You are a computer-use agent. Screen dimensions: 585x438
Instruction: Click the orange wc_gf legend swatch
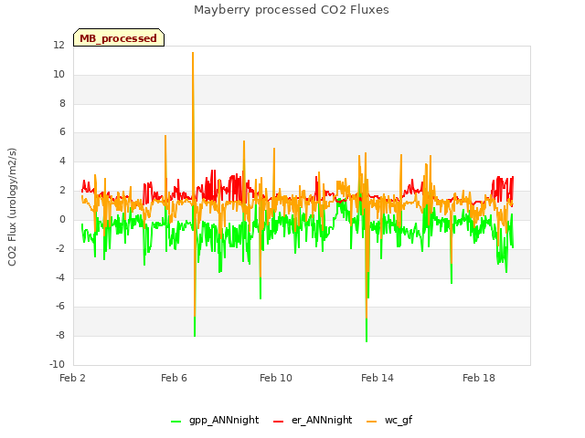click(372, 422)
